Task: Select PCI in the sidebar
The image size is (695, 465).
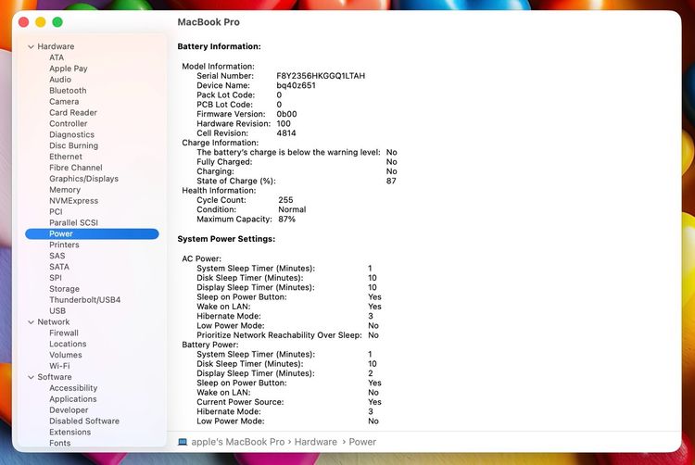Action: [x=56, y=212]
